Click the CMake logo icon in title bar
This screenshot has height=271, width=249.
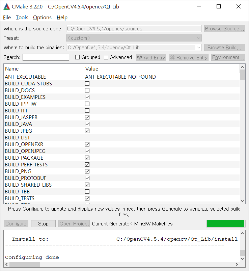[x=7, y=7]
